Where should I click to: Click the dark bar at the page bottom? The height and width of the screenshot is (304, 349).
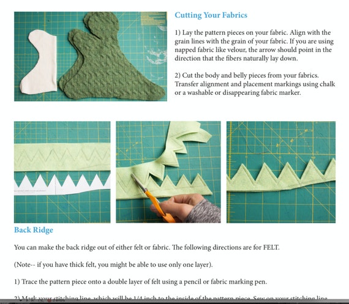(x=174, y=302)
